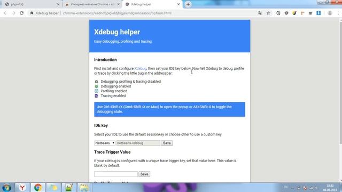Click the Trace Trigger Value input field
This screenshot has width=342, height=192.
(116, 174)
